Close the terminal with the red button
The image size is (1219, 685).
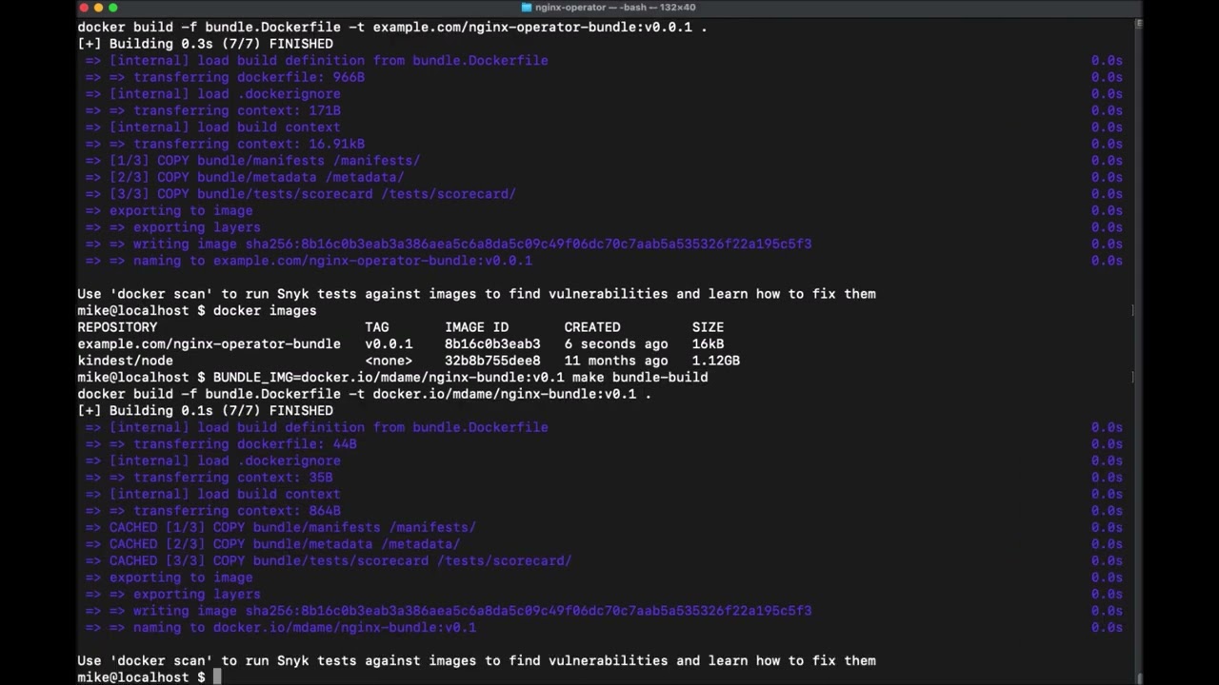[x=84, y=8]
